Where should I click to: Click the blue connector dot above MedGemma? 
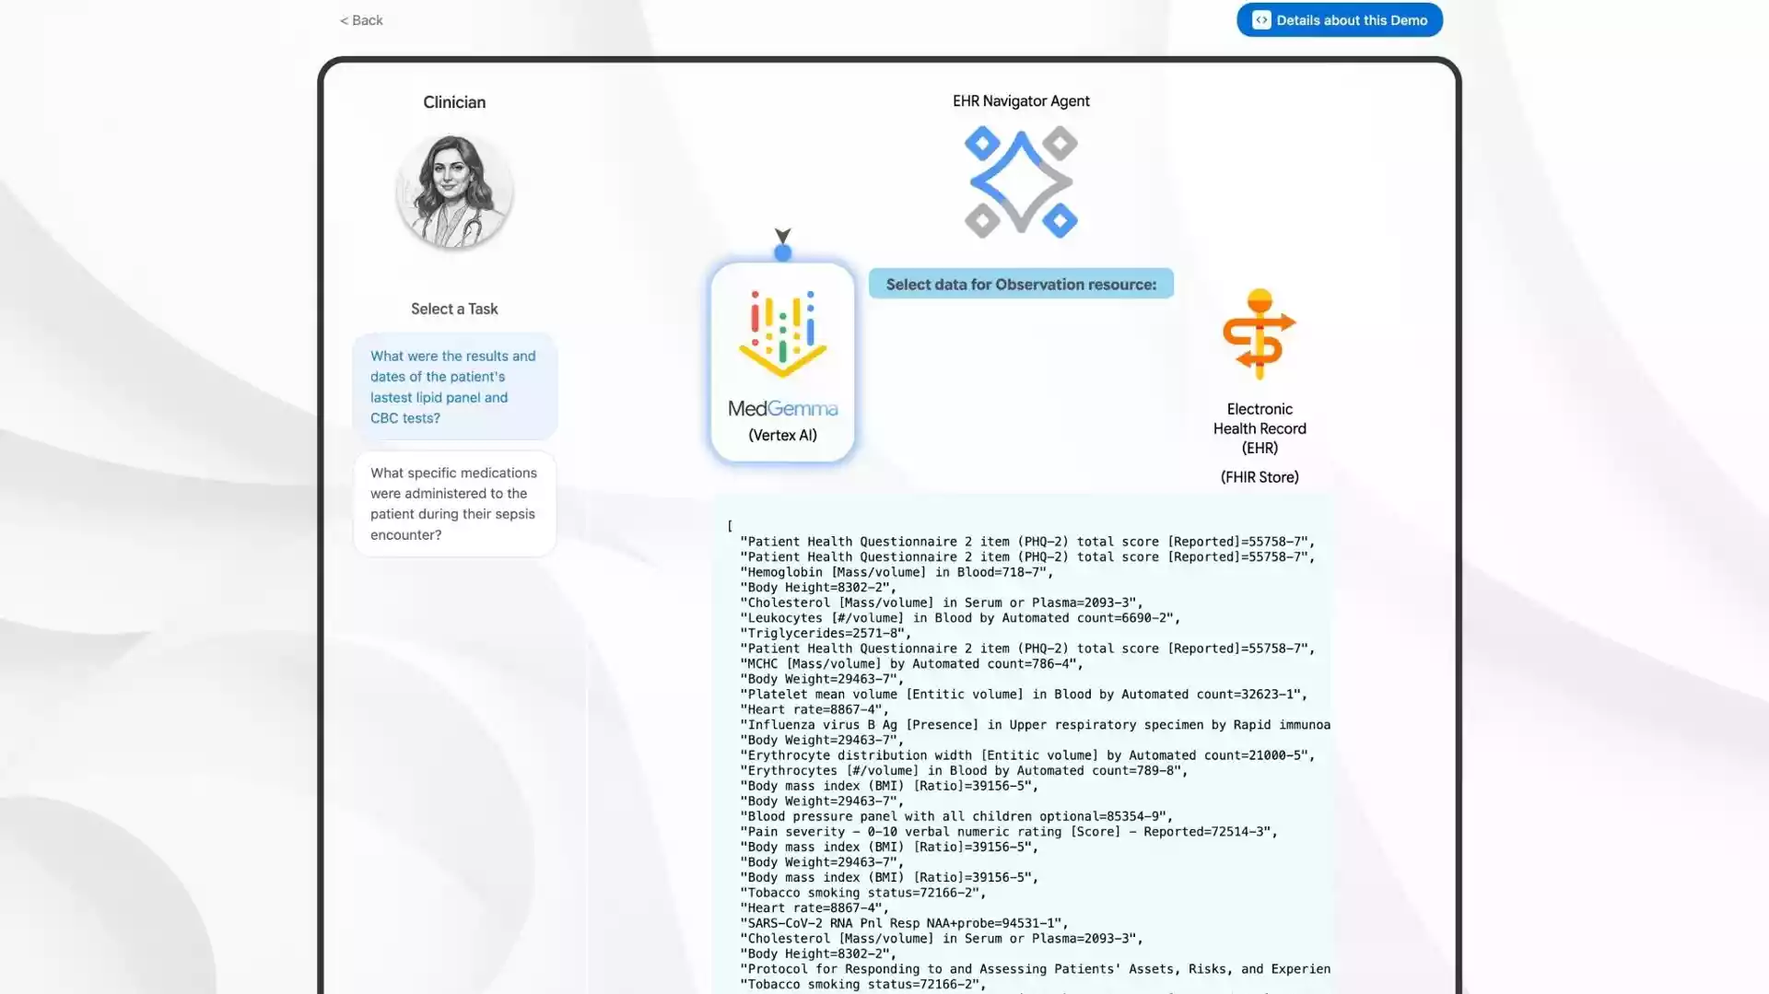782,253
